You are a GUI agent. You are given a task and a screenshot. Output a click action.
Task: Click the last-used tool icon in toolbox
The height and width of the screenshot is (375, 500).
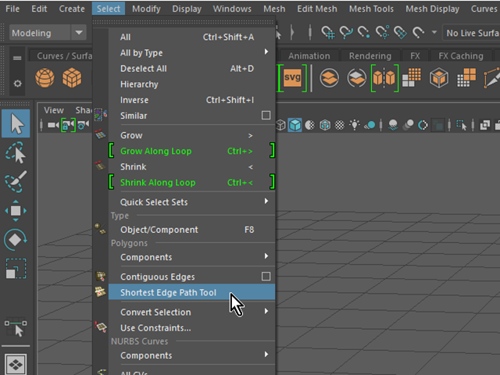[x=16, y=327]
